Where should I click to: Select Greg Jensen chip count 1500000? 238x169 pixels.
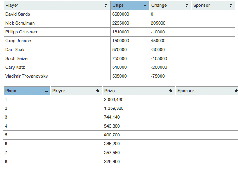121,41
